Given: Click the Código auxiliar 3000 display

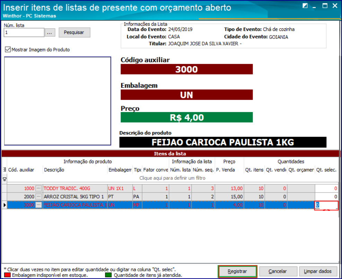Looking at the screenshot, I should pyautogui.click(x=187, y=69).
